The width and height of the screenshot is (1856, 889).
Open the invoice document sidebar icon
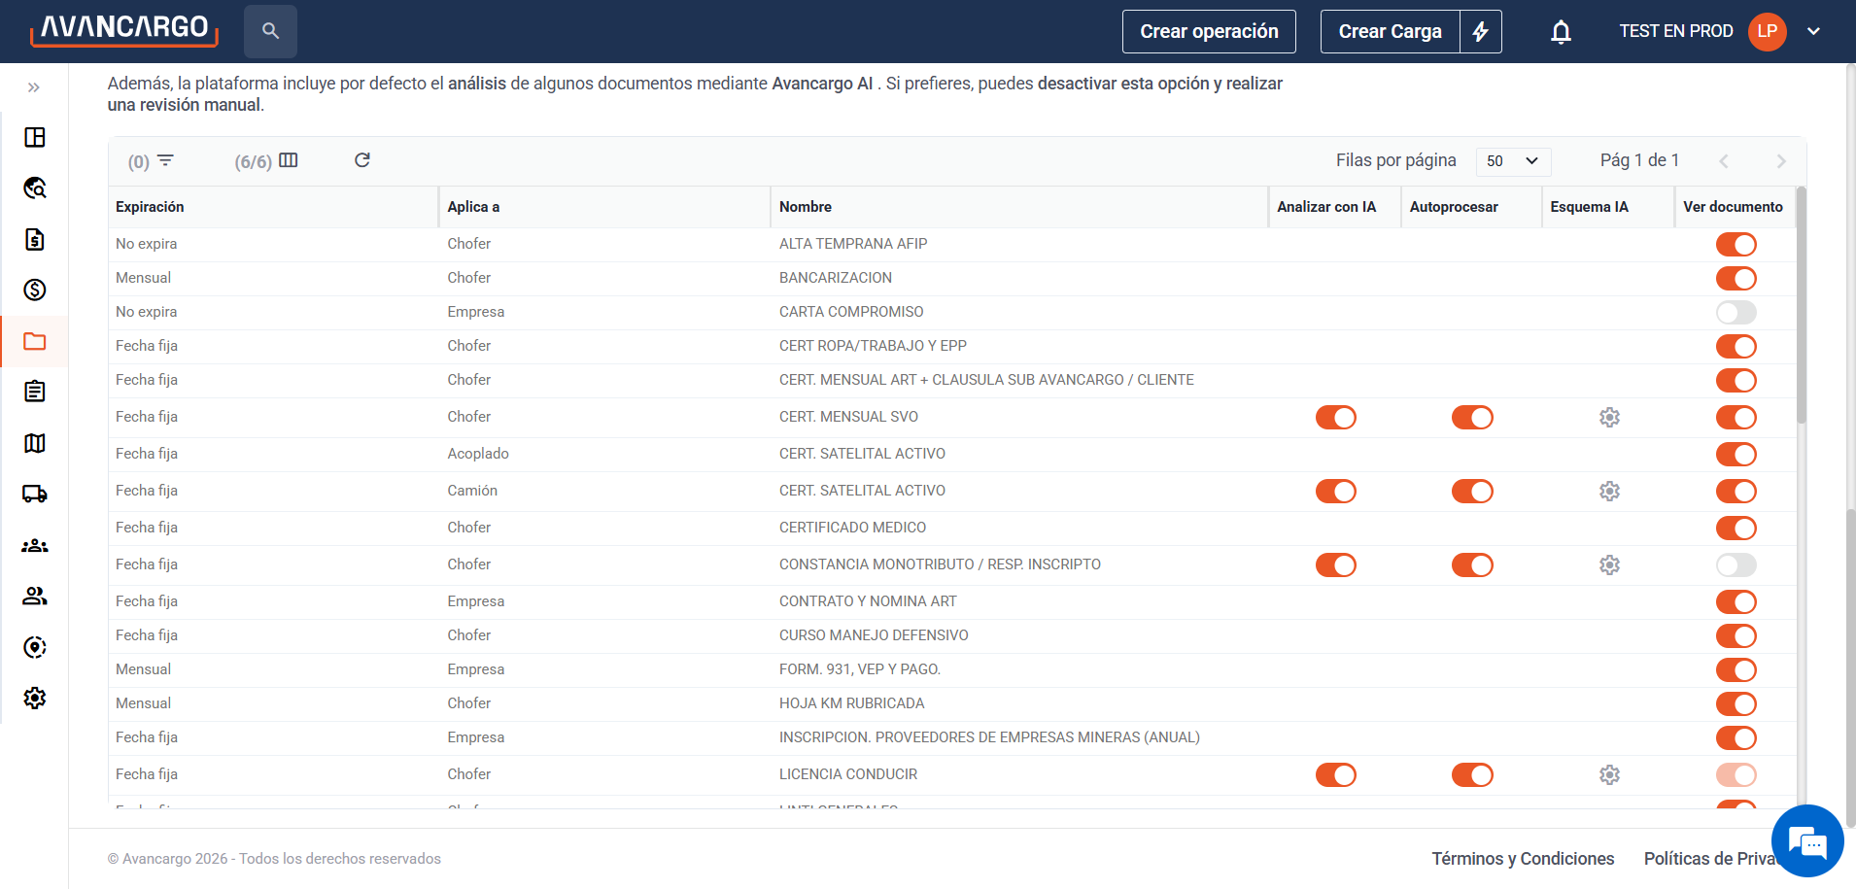[x=35, y=239]
